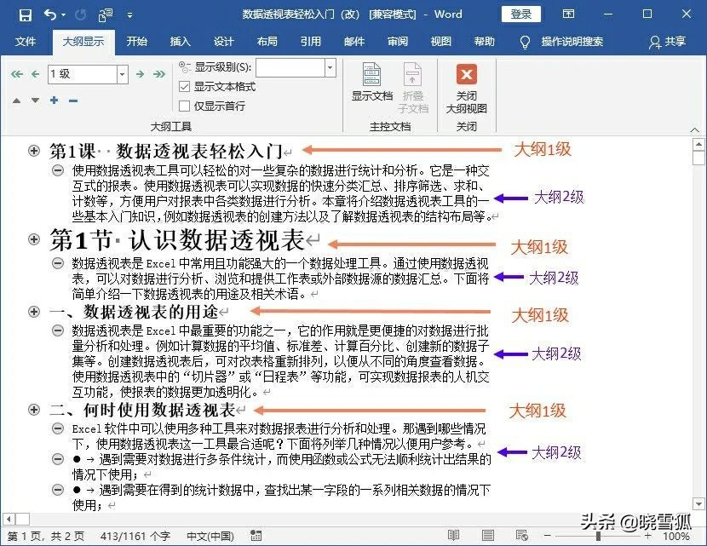Click 折叠子文档 in the ribbon
707x546 pixels.
tap(413, 85)
